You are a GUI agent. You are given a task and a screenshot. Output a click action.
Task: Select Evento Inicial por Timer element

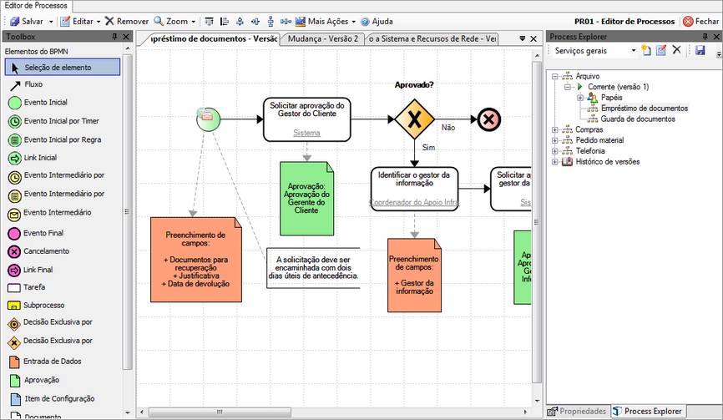(x=53, y=121)
